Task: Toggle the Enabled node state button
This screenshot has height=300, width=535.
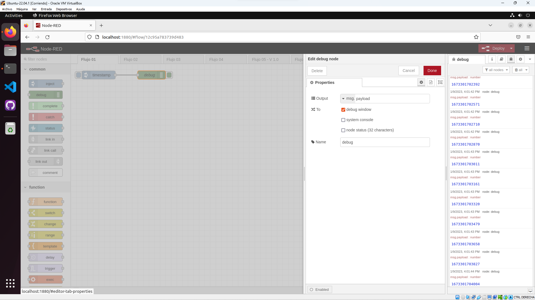Action: tap(320, 289)
